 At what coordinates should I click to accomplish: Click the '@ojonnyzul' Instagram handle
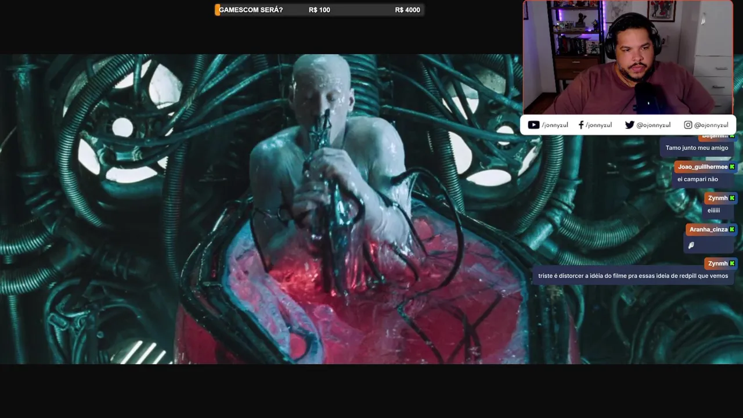tap(711, 125)
